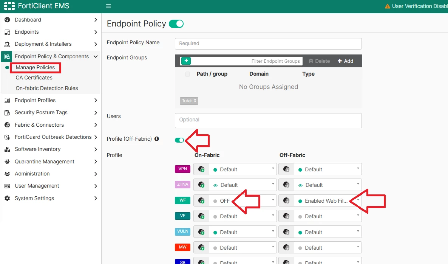This screenshot has width=448, height=264.
Task: Open the VF On-Fabric profile dropdown
Action: pyautogui.click(x=243, y=216)
